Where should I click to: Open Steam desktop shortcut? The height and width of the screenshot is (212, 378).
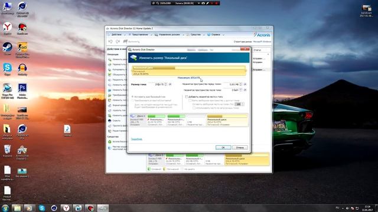tap(7, 48)
